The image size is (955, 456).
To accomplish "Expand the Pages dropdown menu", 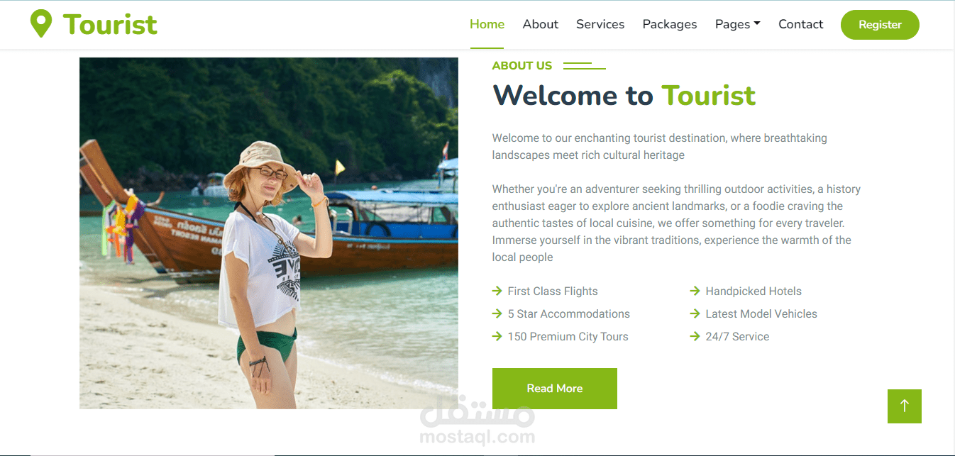I will (x=738, y=24).
